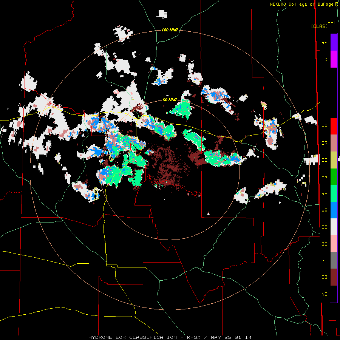
Task: Click the DS legend label
Action: tap(324, 227)
